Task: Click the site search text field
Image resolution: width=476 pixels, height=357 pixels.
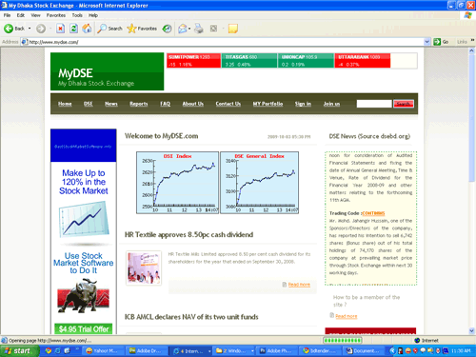Action: [374, 104]
